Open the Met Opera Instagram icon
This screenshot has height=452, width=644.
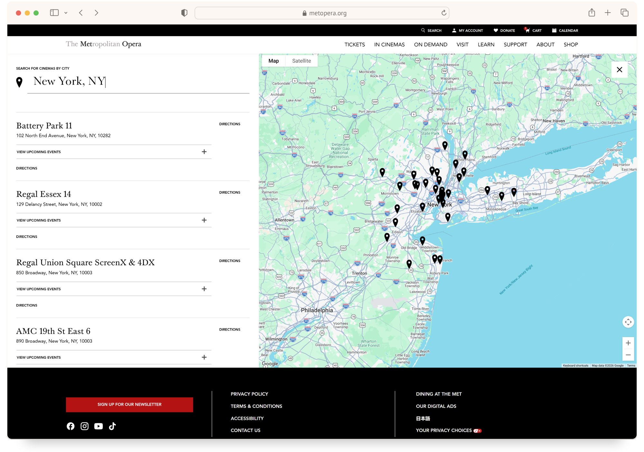[84, 426]
